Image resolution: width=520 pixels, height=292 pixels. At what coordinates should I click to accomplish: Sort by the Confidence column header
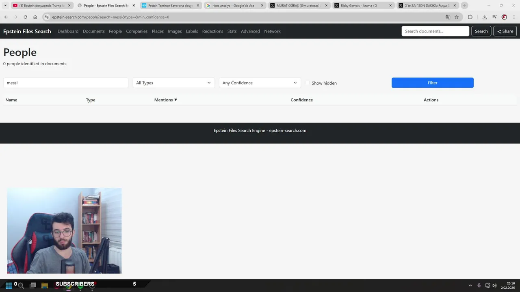coord(302,100)
